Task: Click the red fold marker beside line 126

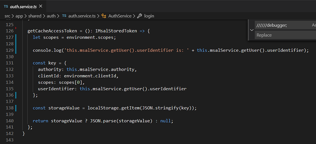Action: tap(16, 28)
